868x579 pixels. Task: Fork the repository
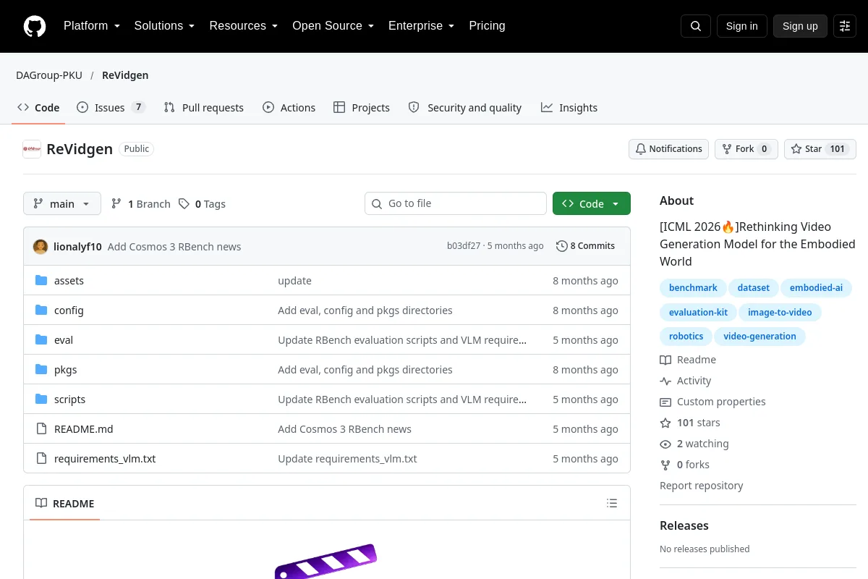point(746,149)
